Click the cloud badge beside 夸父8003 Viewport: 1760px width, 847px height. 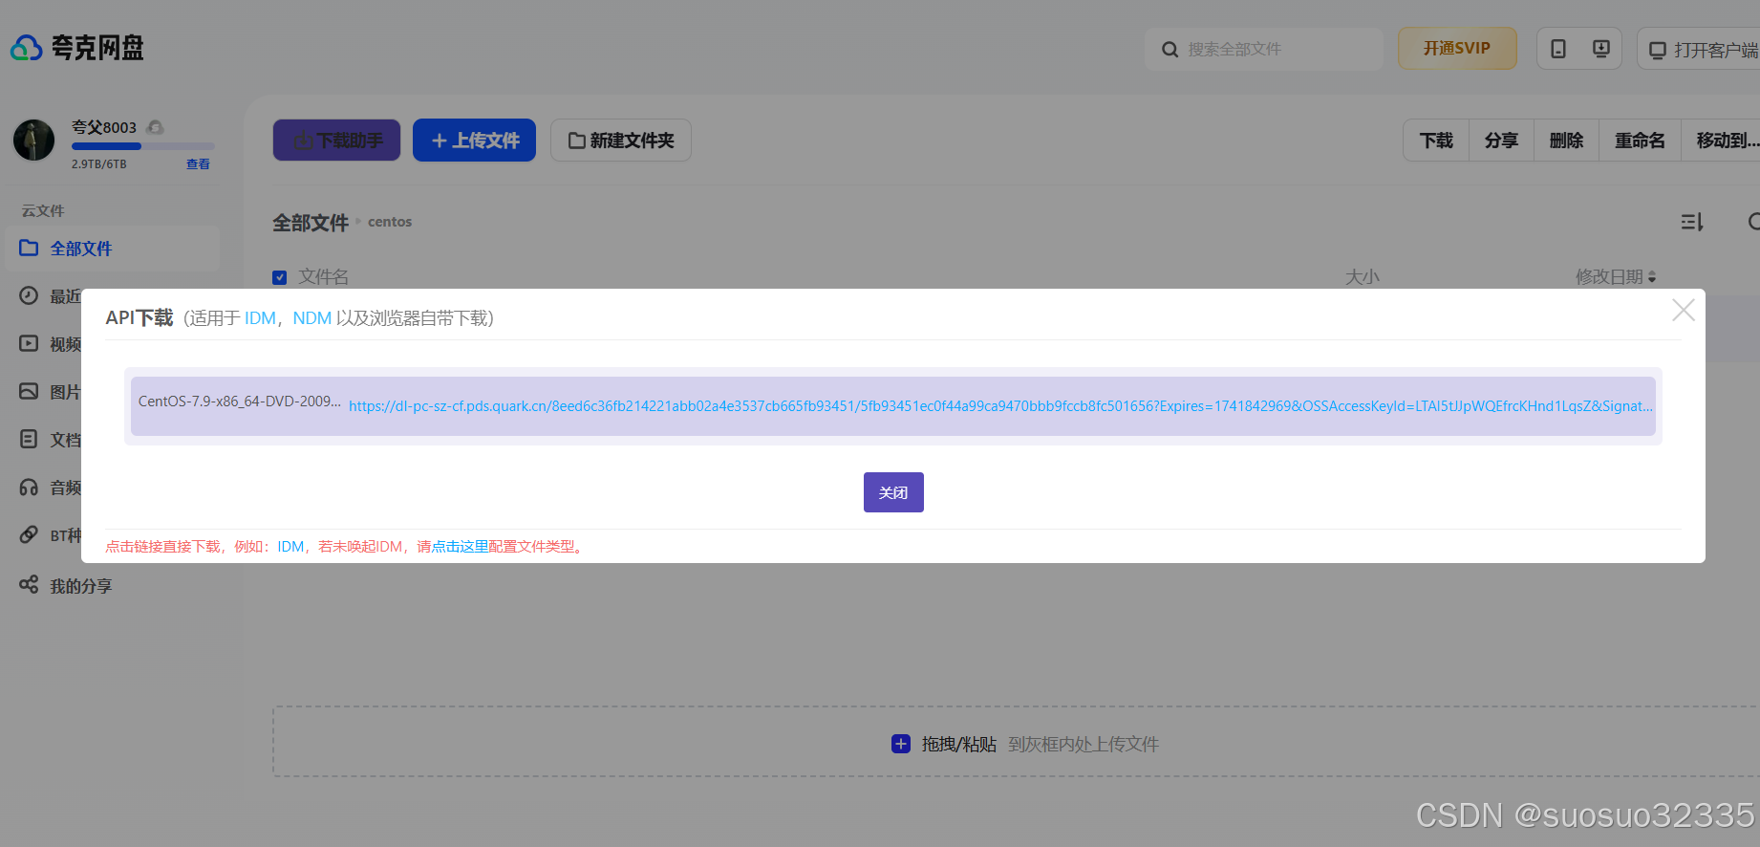pyautogui.click(x=156, y=127)
